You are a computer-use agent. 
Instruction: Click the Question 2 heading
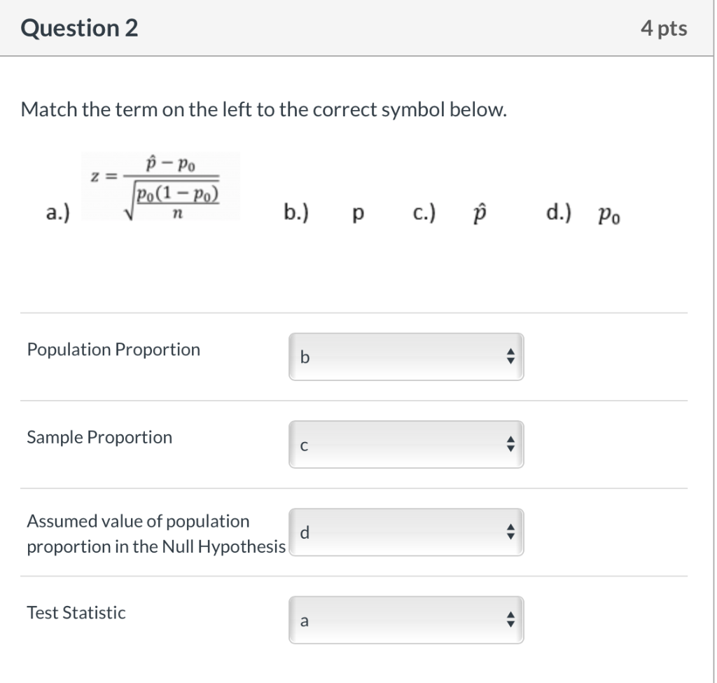[79, 28]
